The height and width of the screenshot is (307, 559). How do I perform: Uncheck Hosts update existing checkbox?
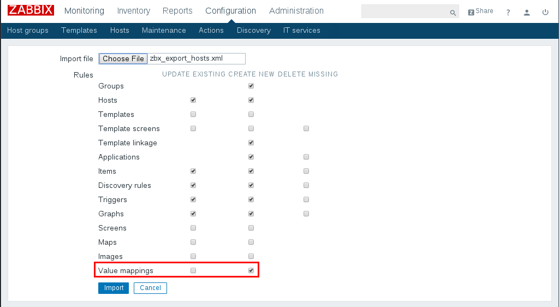(193, 100)
